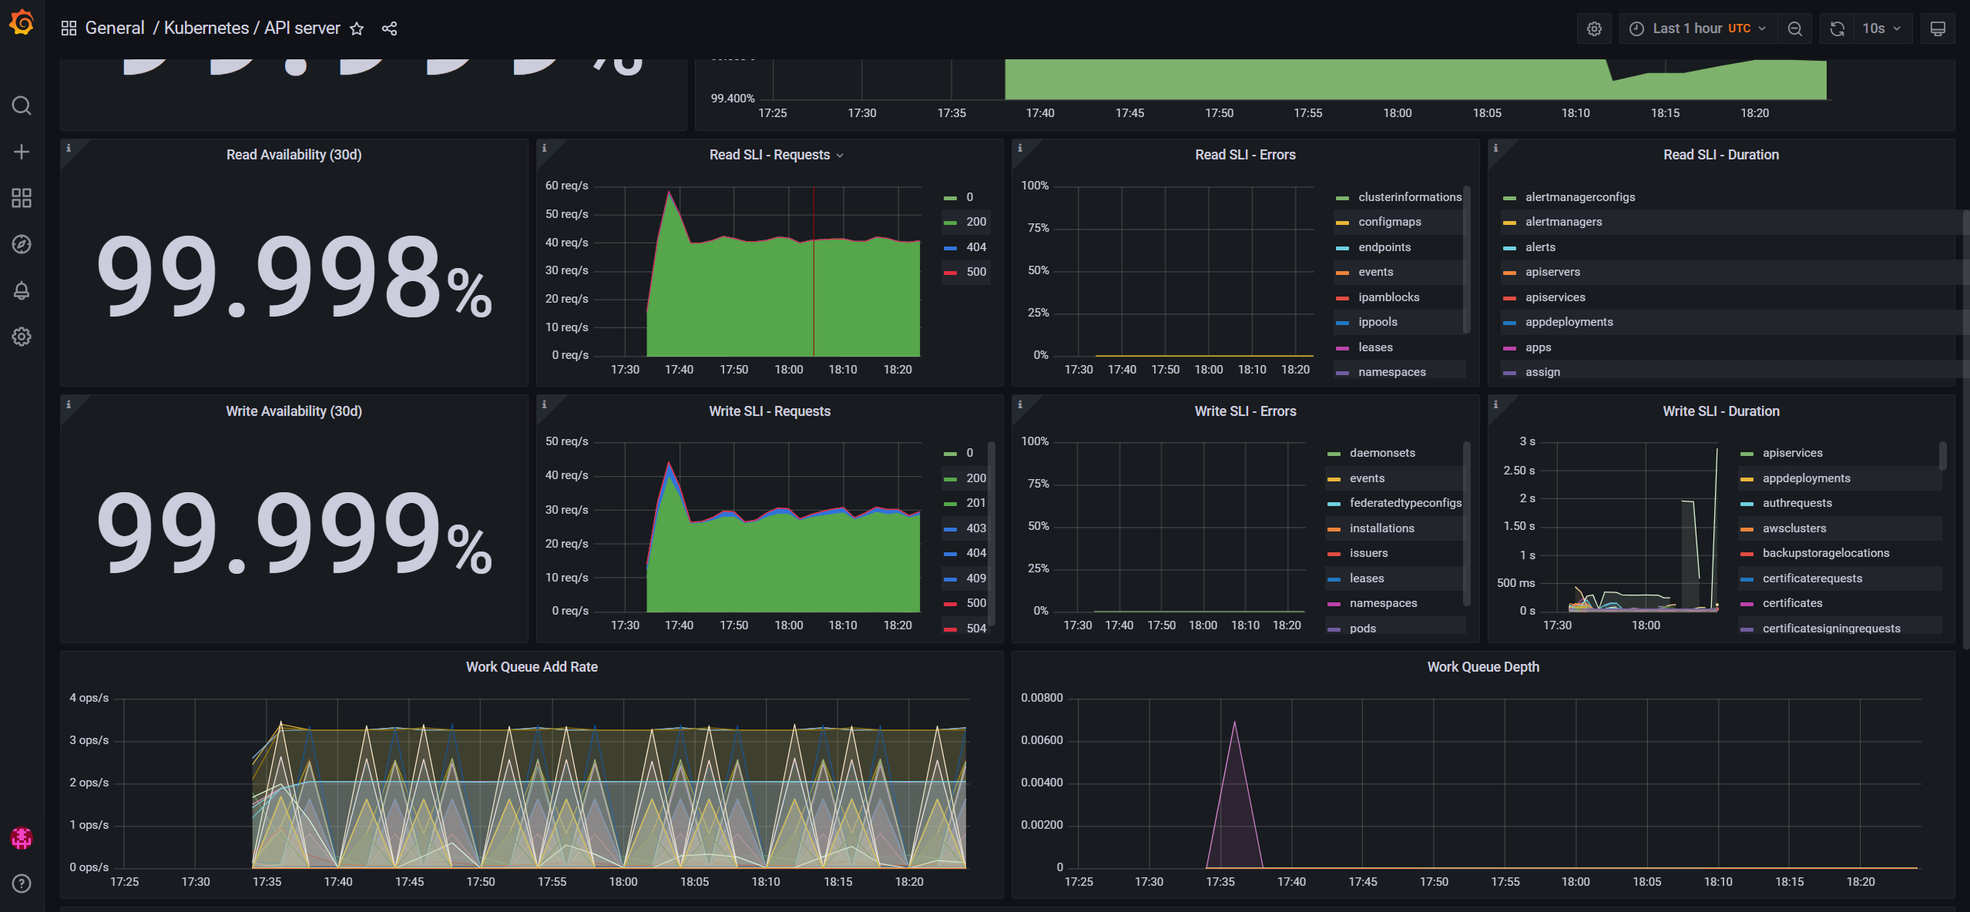Click the Read Availability 99.998% value
Image resolution: width=1970 pixels, height=912 pixels.
coord(294,276)
